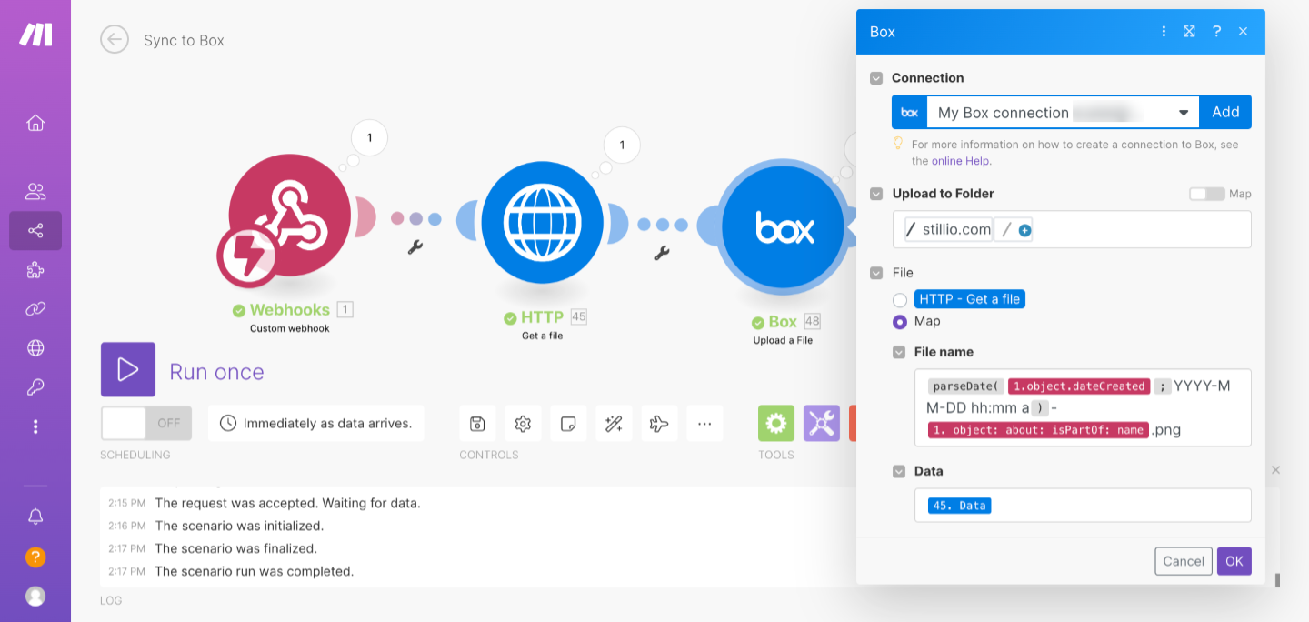Viewport: 1309px width, 622px height.
Task: Open Box dialog options menu dots
Action: [1164, 32]
